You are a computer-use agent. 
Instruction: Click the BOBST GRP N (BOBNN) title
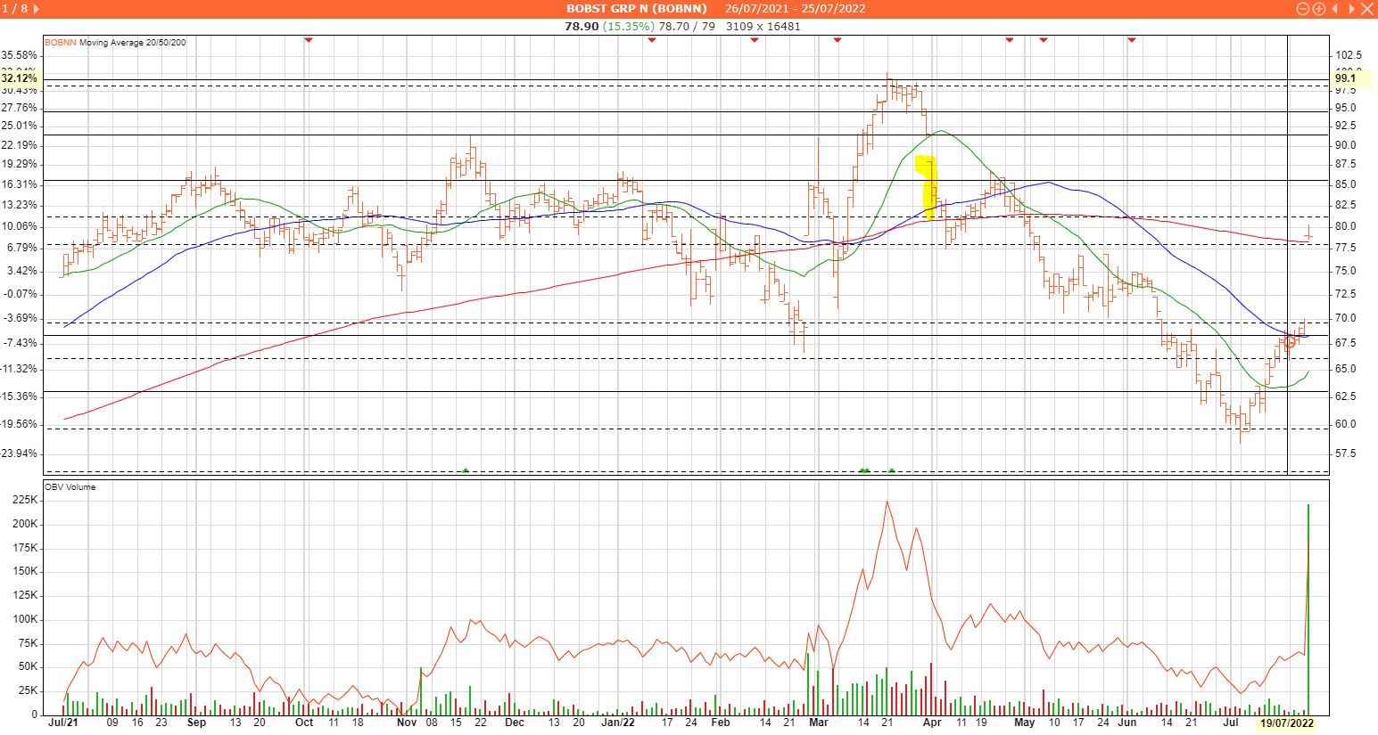(636, 9)
